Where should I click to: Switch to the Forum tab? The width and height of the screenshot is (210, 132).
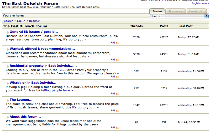[x=157, y=11]
